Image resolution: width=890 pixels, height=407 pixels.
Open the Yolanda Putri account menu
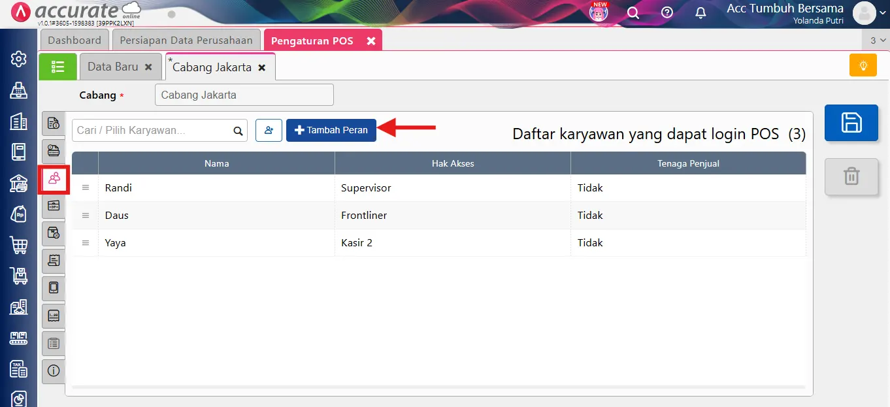pos(864,12)
